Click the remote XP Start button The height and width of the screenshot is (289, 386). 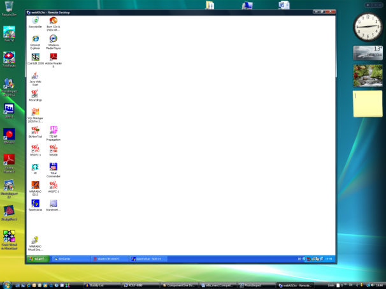click(38, 259)
